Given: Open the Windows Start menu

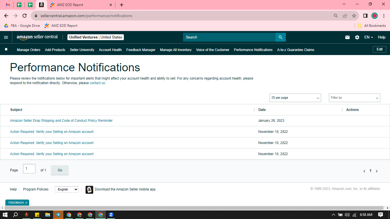Looking at the screenshot, I should tap(5, 215).
